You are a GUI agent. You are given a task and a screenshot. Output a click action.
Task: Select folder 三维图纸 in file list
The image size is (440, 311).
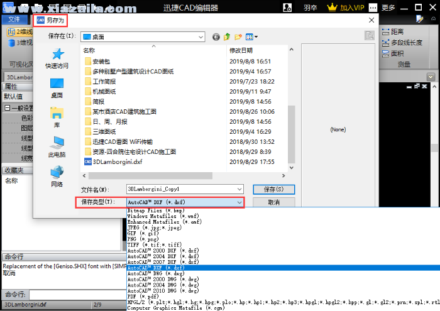100,131
